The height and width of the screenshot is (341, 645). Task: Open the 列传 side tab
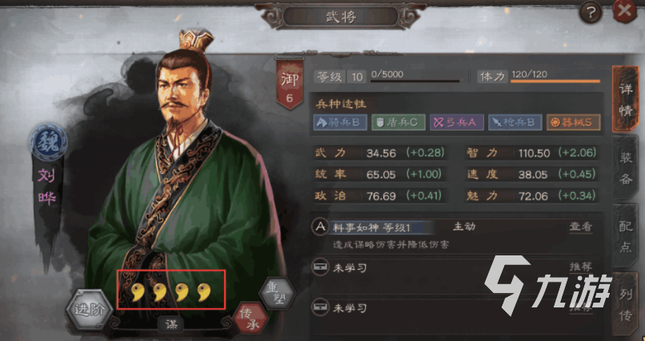(626, 305)
